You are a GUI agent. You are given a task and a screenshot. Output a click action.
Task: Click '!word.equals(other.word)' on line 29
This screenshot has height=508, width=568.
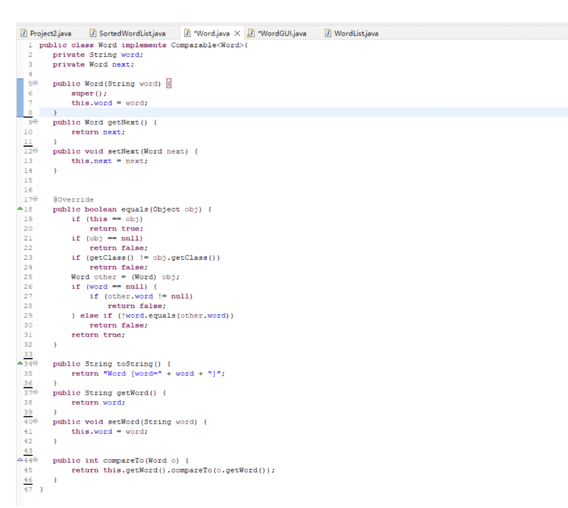(x=175, y=316)
